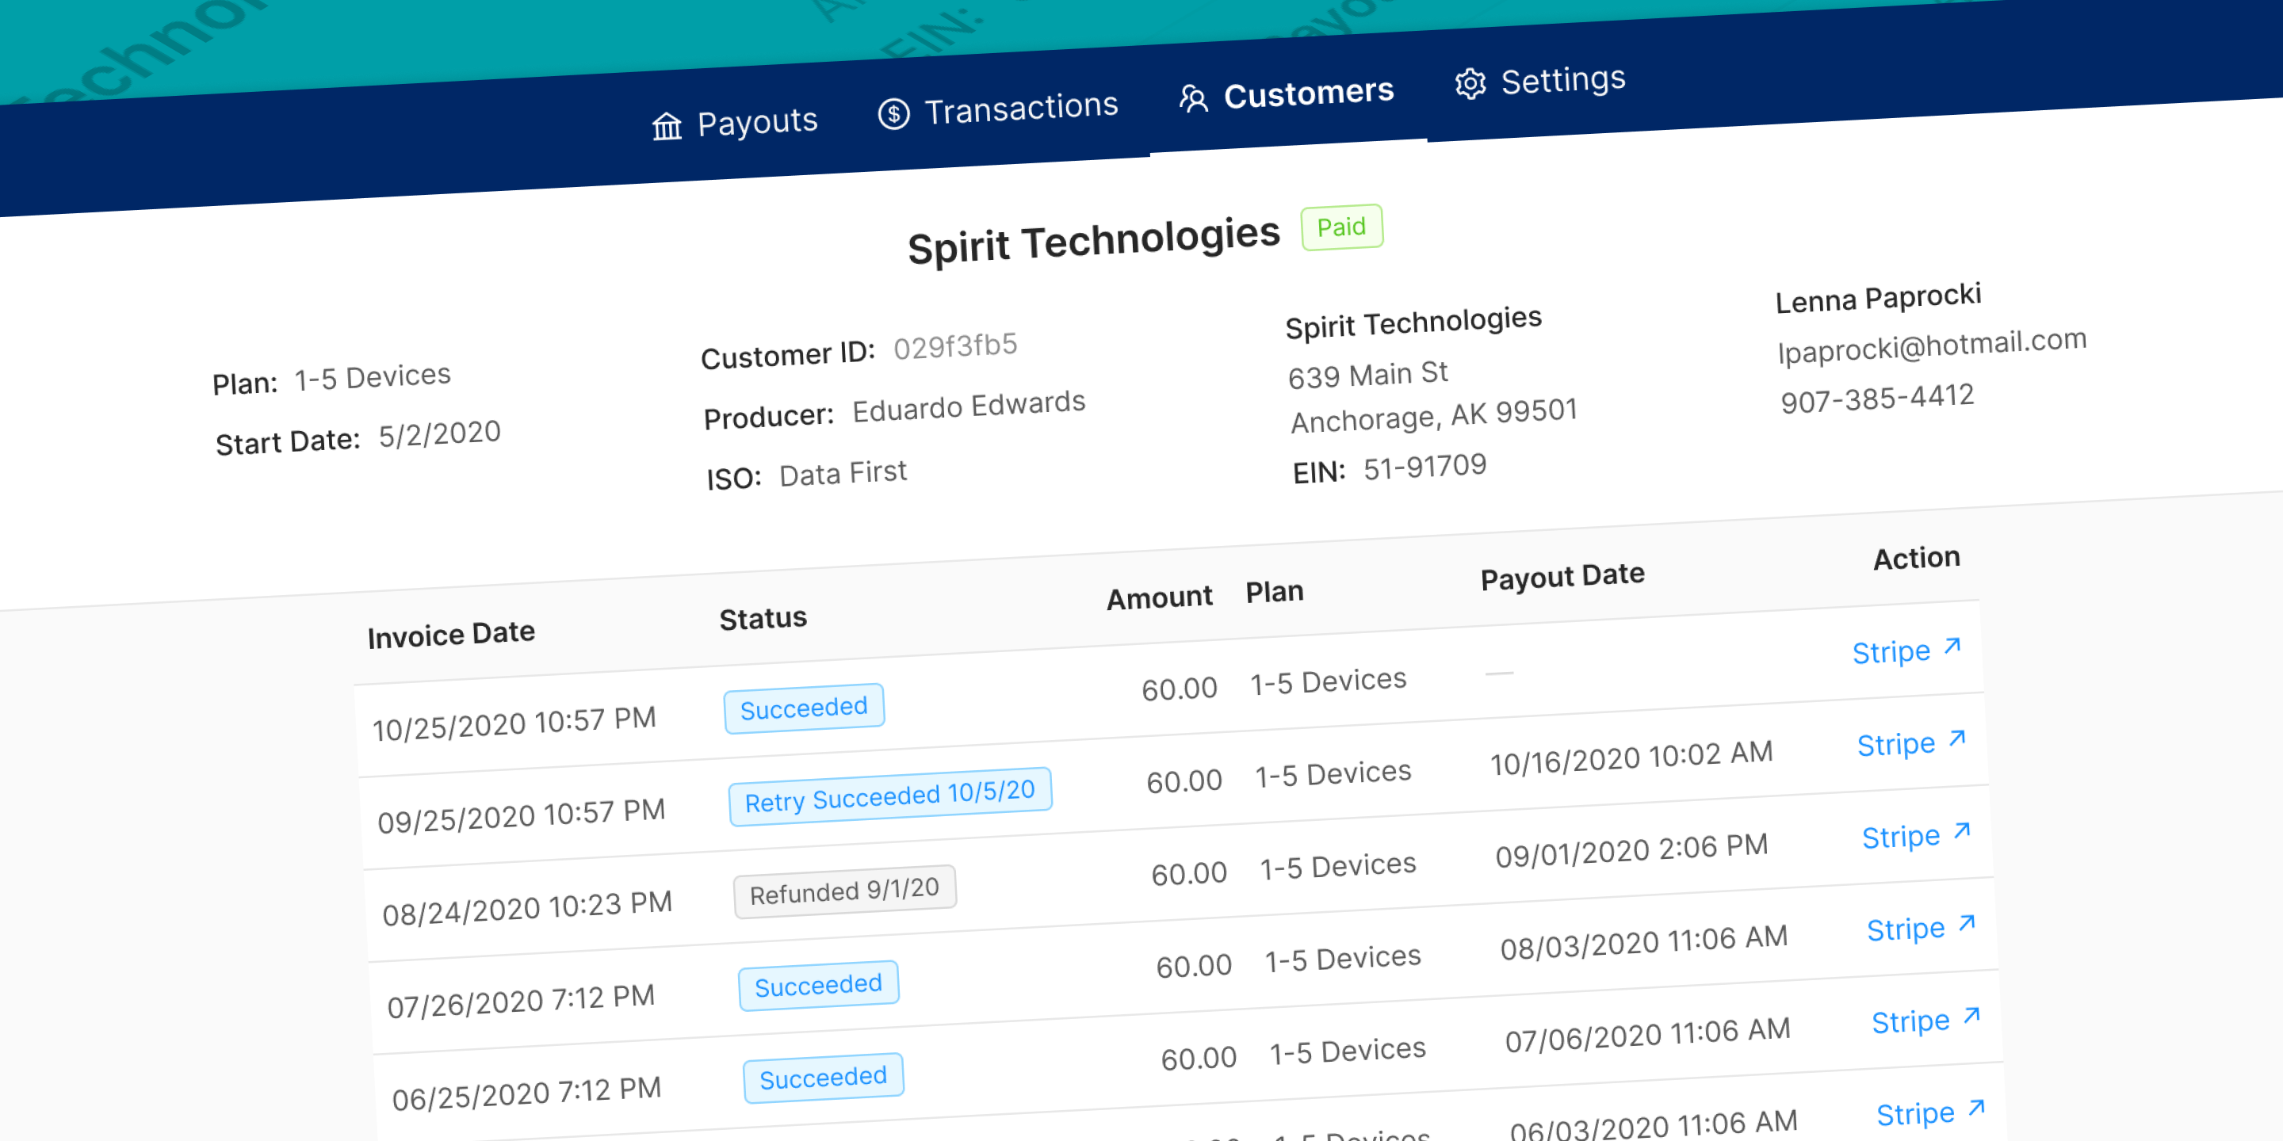Click producer name Eduardo Edwards
2283x1141 pixels.
point(969,406)
